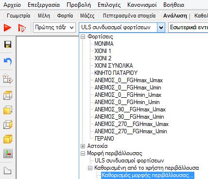Open the Εσωτερικά εντατικά results dropdown
208x179 pixels.
coord(188,27)
